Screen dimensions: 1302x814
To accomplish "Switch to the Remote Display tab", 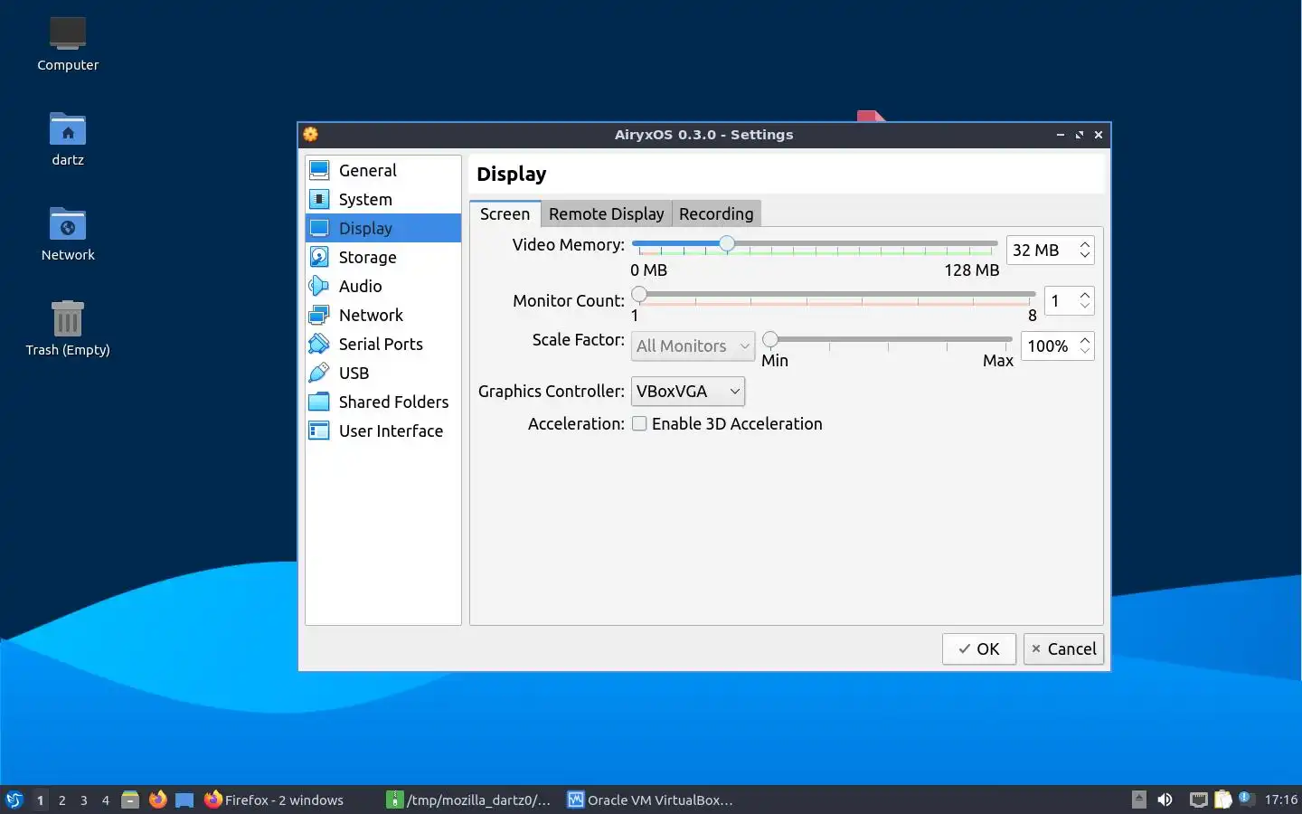I will (x=606, y=213).
